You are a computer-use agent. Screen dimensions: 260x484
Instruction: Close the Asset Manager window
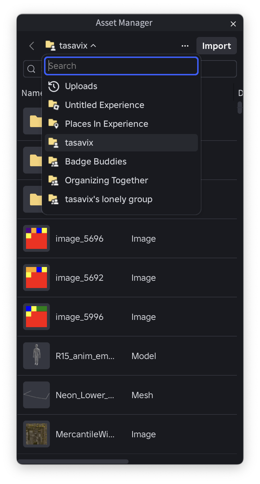pos(233,24)
